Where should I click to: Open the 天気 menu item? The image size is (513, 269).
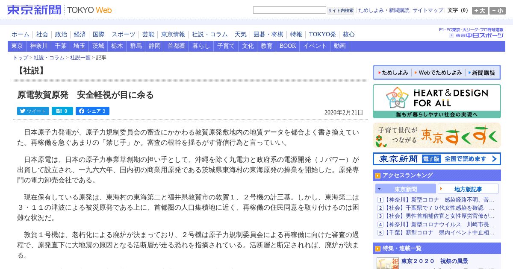pos(241,34)
